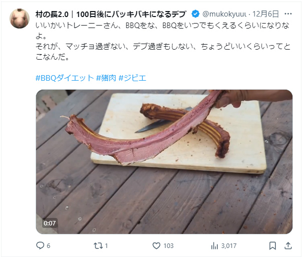Click the blue verified badge
Image resolution: width=303 pixels, height=257 pixels.
click(x=195, y=14)
